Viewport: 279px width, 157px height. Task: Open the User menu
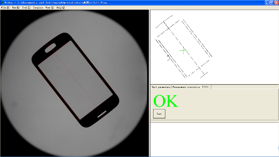50,7
